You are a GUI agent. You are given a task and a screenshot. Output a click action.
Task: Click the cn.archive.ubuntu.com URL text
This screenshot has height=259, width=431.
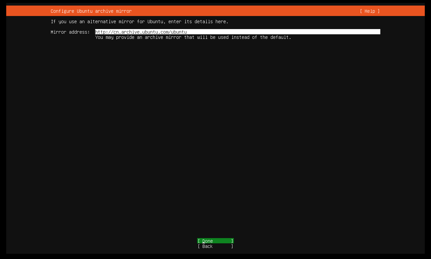pos(141,32)
